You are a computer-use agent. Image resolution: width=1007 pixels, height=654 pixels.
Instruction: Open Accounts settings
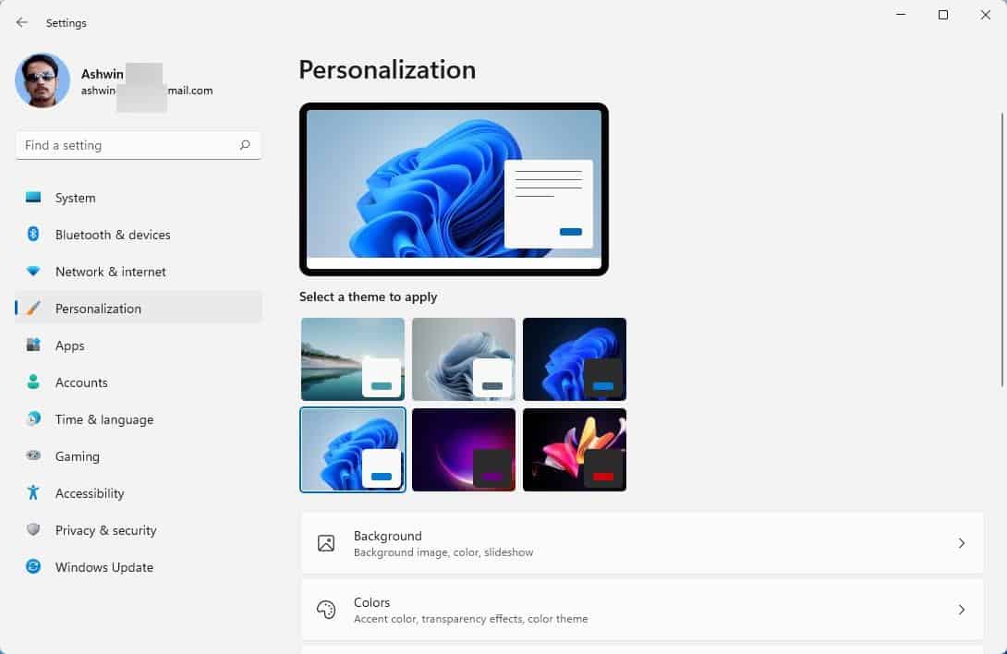pyautogui.click(x=81, y=381)
